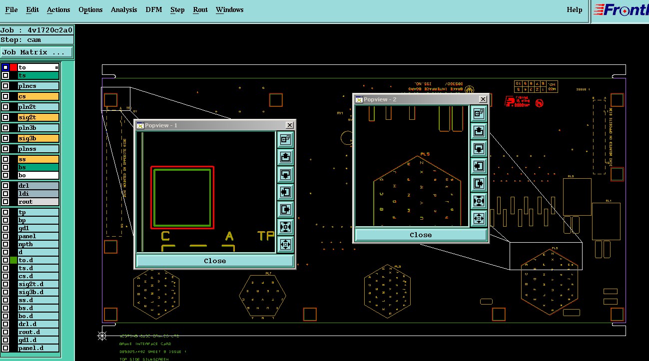Pan down in Popview - 2

[479, 148]
